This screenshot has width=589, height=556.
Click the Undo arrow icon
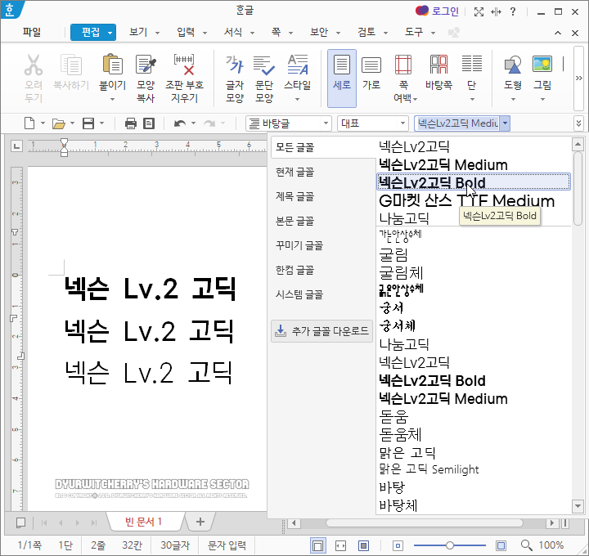tap(179, 123)
